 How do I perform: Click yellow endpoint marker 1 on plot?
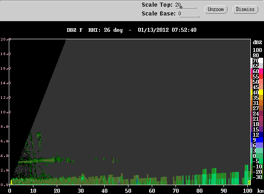click(11, 182)
